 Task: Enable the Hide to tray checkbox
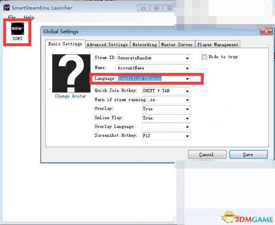pos(204,57)
